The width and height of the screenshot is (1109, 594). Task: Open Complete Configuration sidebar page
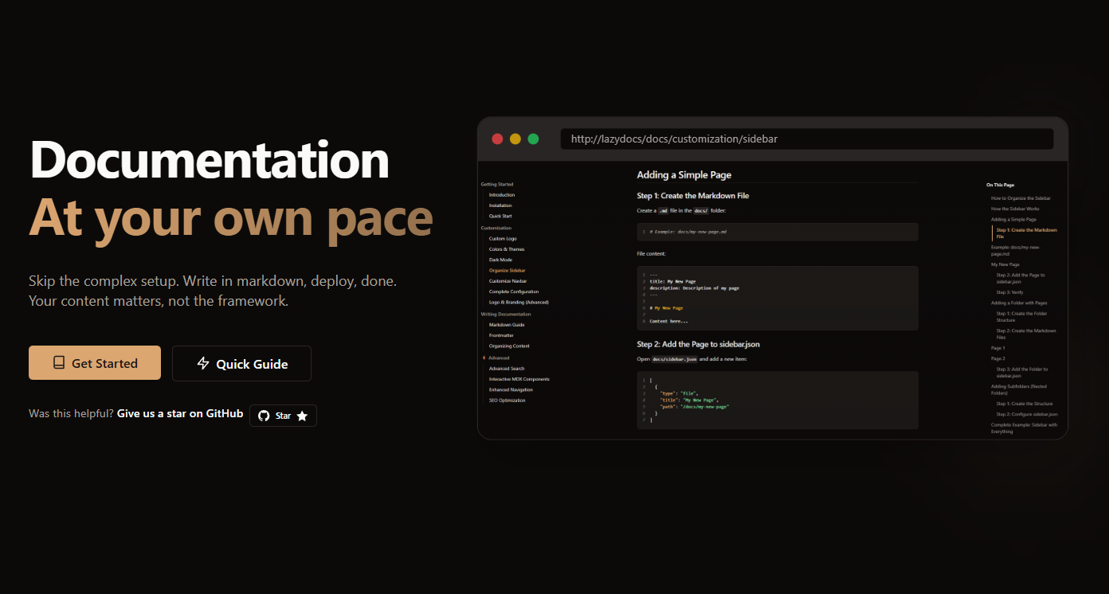pos(514,291)
